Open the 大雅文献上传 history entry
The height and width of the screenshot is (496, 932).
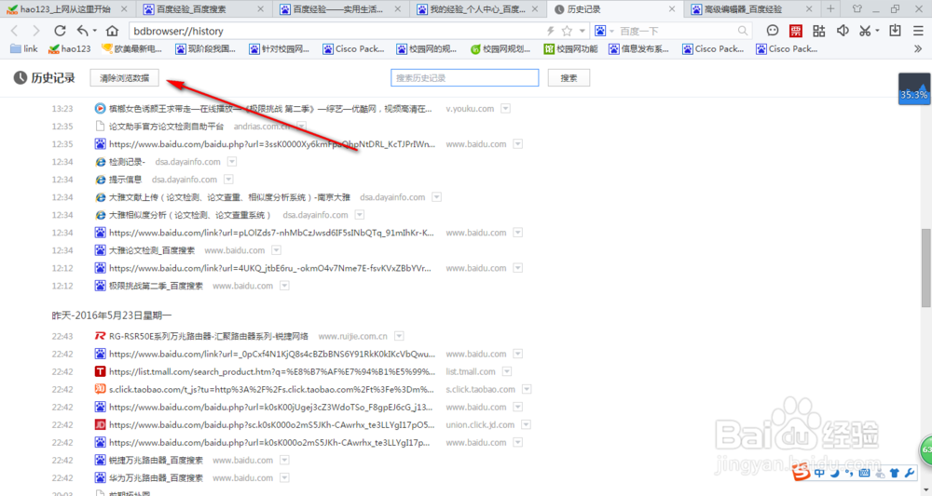(229, 197)
